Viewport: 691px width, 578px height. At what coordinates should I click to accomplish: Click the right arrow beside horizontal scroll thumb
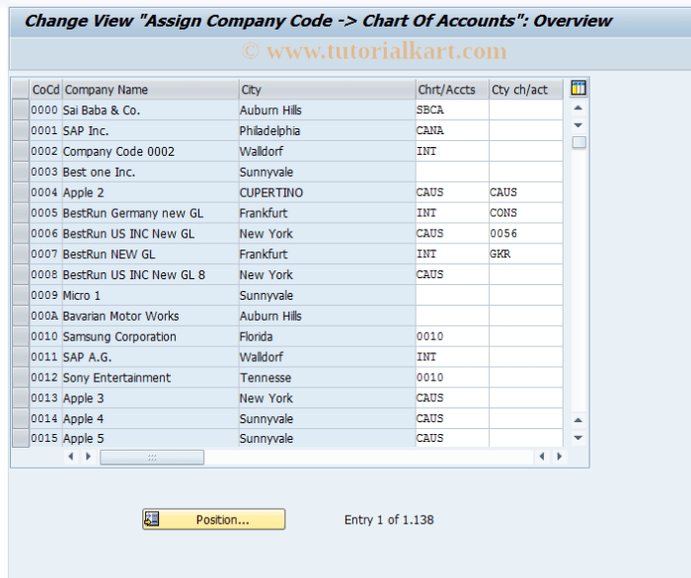tap(88, 457)
